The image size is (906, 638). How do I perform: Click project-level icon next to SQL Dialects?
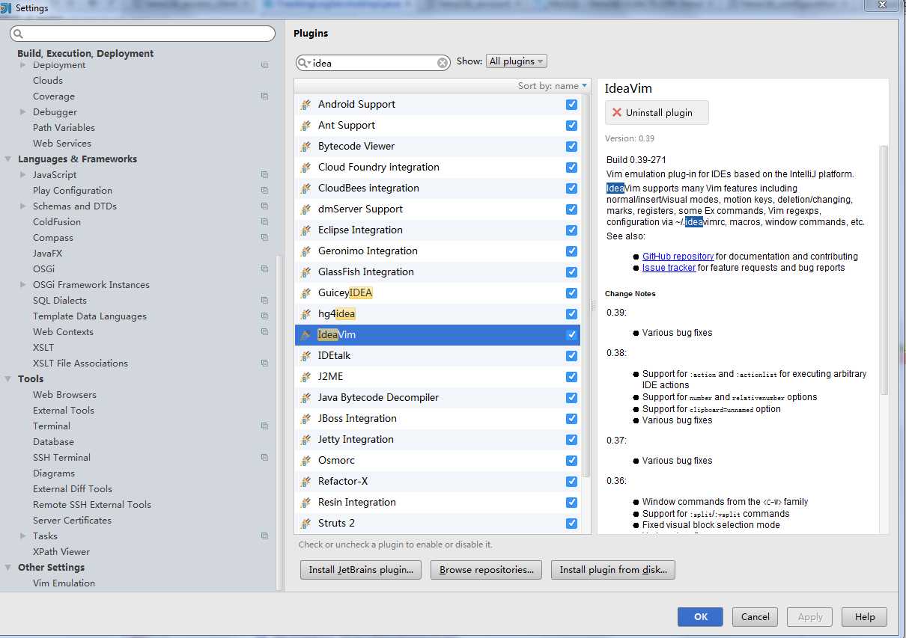tap(264, 301)
